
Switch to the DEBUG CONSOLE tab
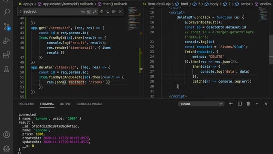click(x=90, y=104)
